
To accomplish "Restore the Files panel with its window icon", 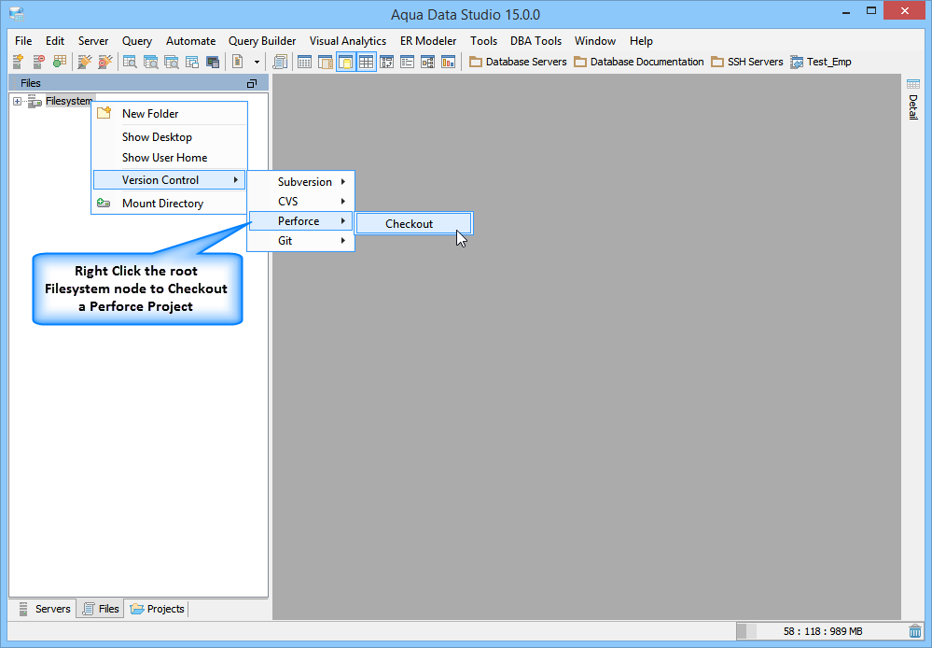I will point(252,83).
